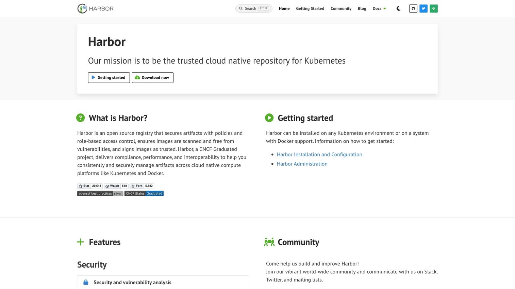Viewport: 515px width, 289px height.
Task: Click the Features section heading
Action: click(x=105, y=242)
